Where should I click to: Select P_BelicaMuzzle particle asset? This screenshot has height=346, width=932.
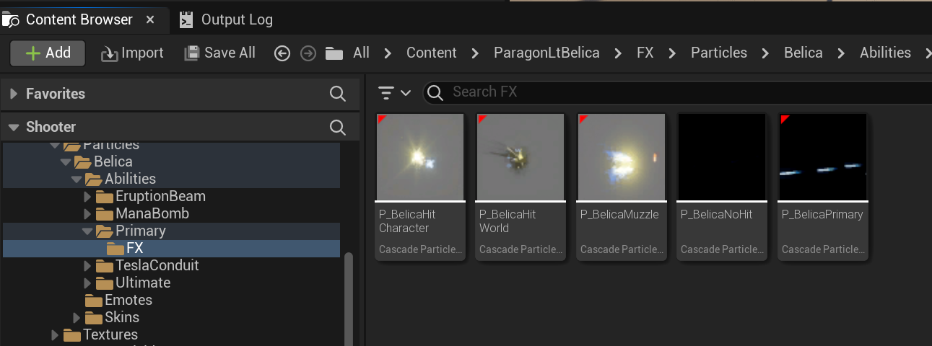[x=622, y=187]
